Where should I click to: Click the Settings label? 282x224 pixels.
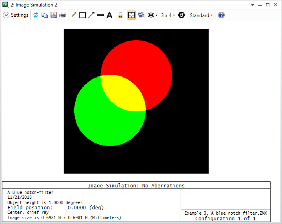click(20, 15)
